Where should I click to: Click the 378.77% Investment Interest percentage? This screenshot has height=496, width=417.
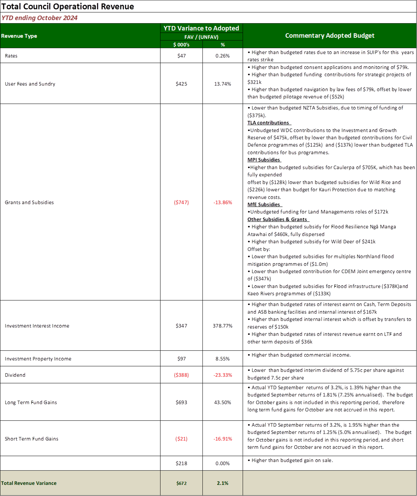(223, 326)
